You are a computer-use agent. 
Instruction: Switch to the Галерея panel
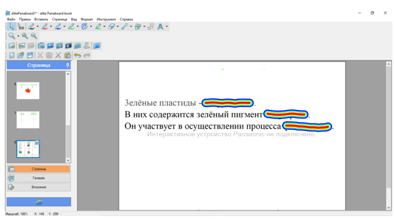pos(39,178)
